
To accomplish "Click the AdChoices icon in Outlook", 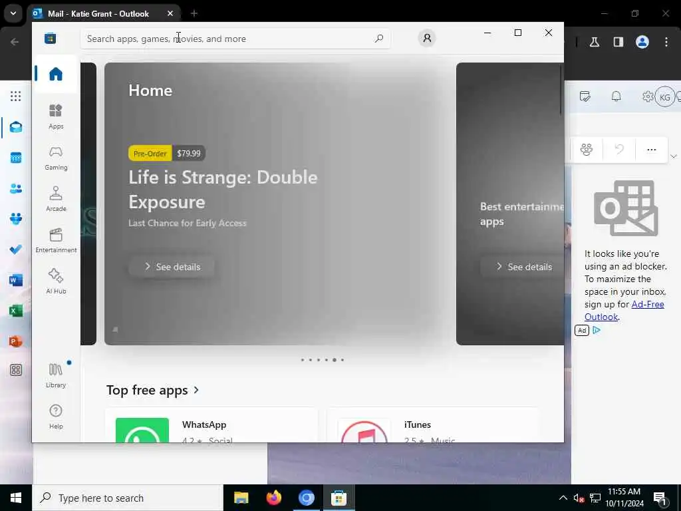I will (x=597, y=330).
